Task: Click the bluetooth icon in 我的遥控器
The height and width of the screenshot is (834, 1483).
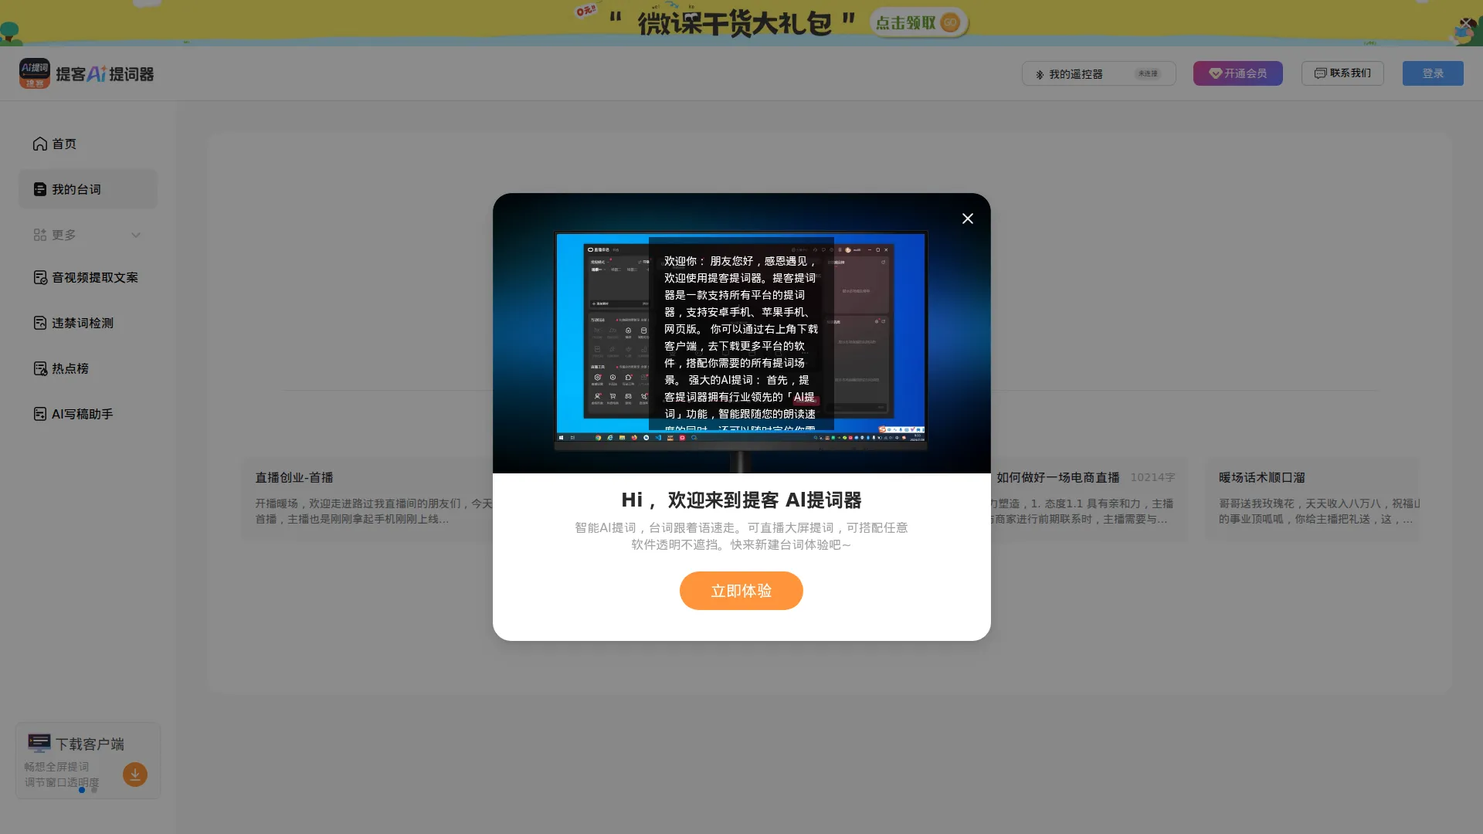Action: pos(1040,74)
